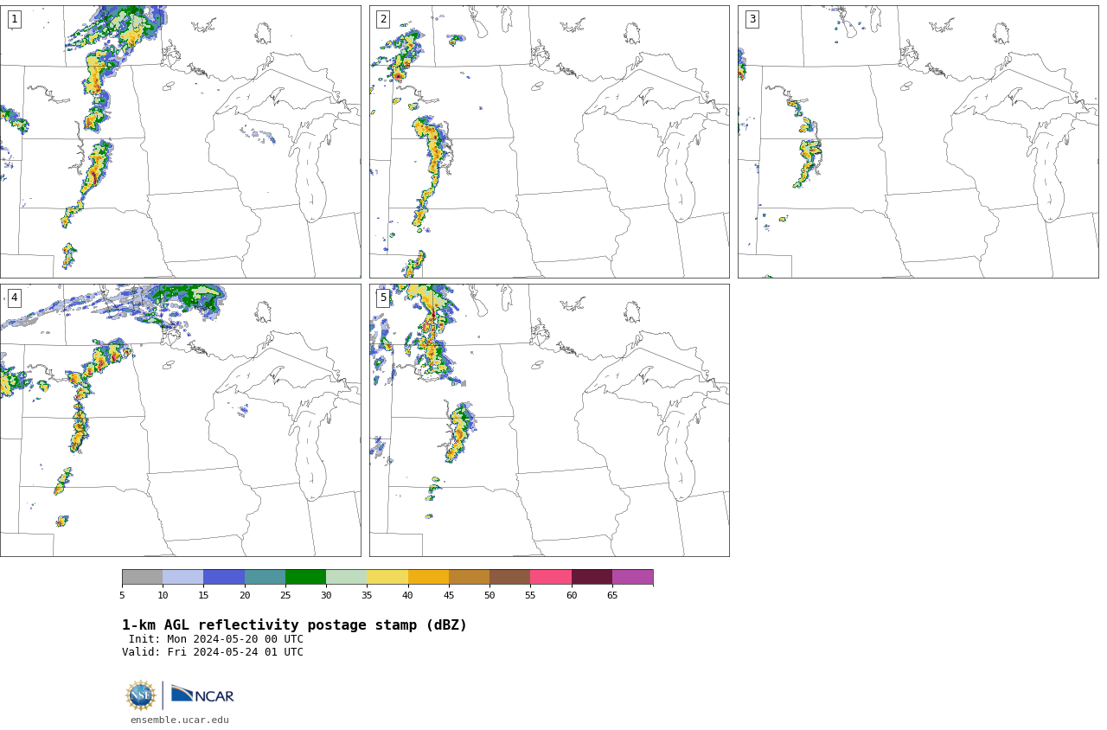1107x730 pixels.
Task: Click the 1-km AGL reflectivity title
Action: click(294, 625)
